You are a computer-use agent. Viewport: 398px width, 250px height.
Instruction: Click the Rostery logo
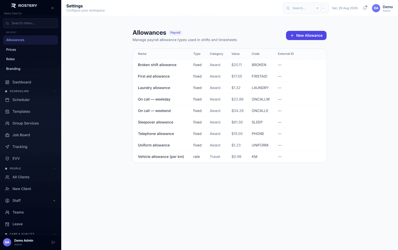tap(24, 6)
